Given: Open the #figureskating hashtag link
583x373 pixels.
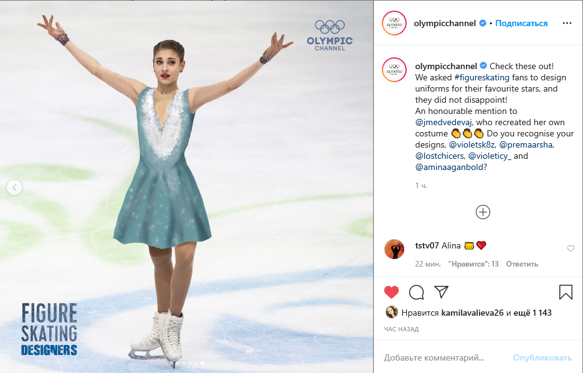Looking at the screenshot, I should point(482,77).
